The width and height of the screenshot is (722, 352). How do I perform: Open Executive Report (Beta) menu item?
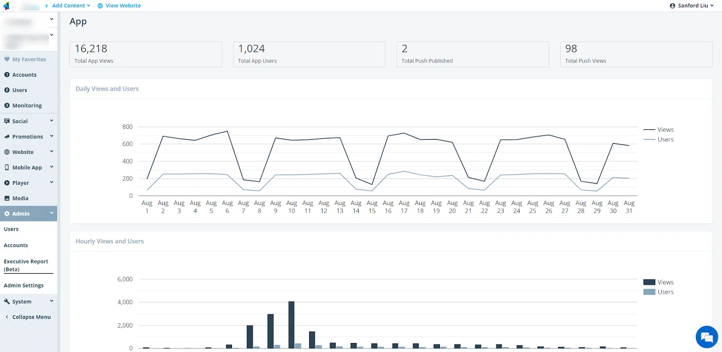[26, 265]
